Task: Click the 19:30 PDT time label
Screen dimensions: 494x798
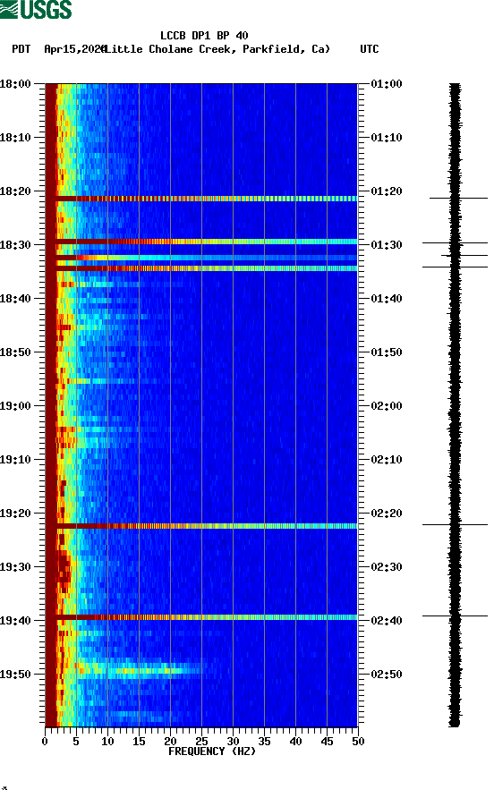Action: (15, 567)
